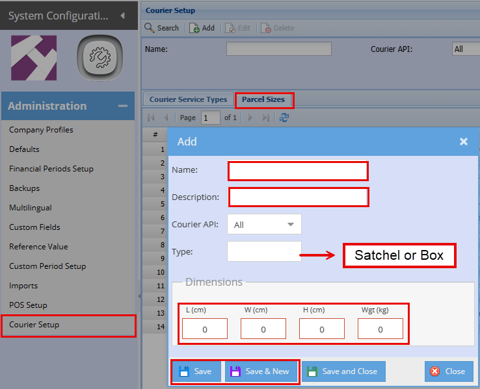Click the L (cm) length field
Image resolution: width=480 pixels, height=389 pixels.
[205, 329]
